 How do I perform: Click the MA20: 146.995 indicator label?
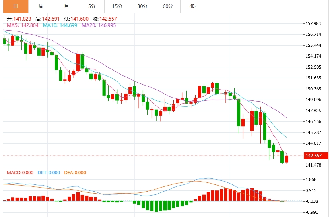[99, 25]
